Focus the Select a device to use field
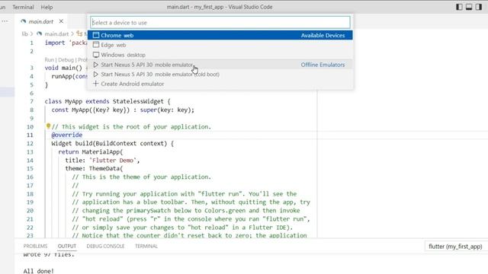 tap(220, 22)
